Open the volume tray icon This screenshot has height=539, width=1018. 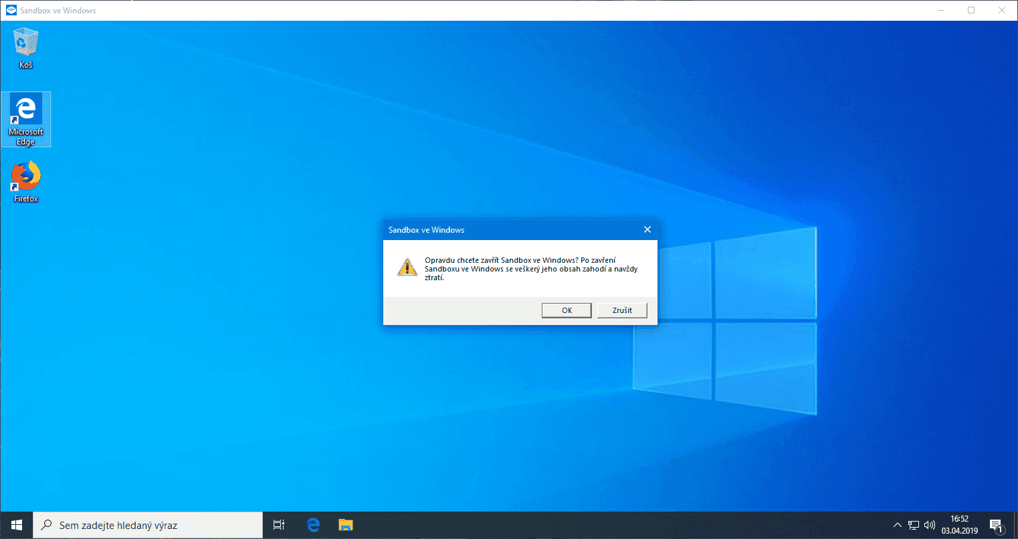(x=929, y=525)
